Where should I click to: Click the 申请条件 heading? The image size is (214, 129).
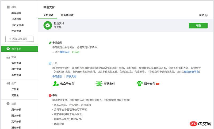[x=57, y=43]
